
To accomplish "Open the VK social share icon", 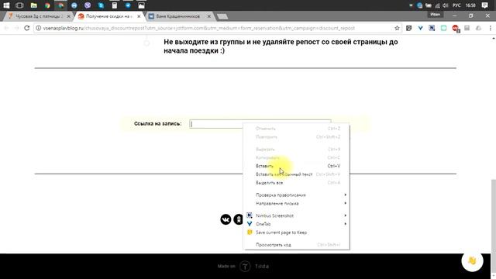I will click(x=226, y=219).
